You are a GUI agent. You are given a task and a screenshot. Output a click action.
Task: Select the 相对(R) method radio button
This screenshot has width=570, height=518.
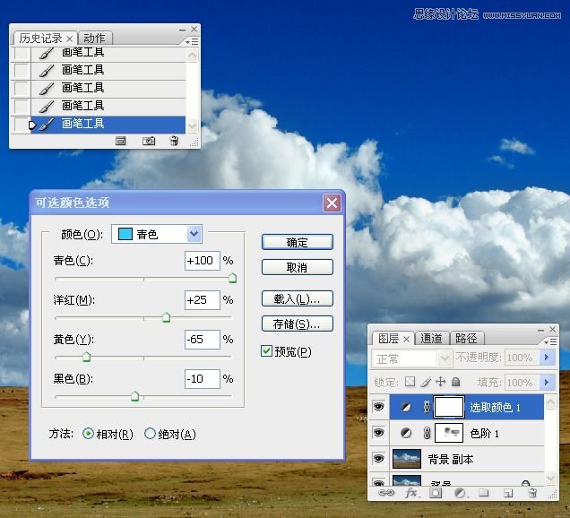click(x=88, y=433)
